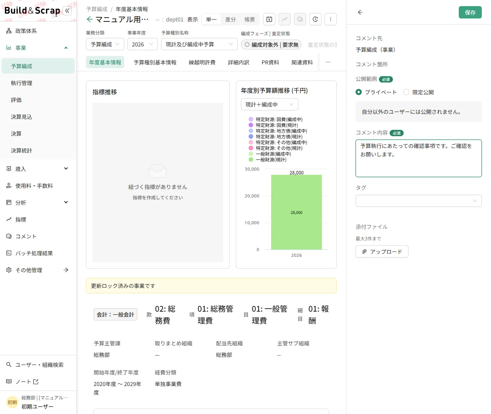Collapse the 事業 sidebar section
Screen dimensions: 491x414
66,48
